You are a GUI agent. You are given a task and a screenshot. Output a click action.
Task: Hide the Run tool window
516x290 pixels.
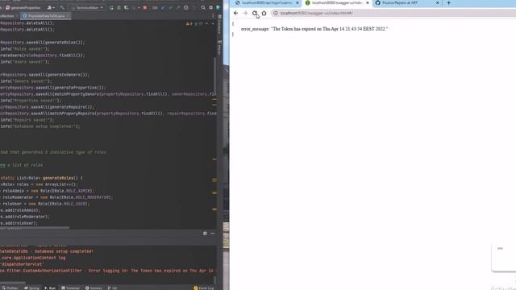[213, 233]
